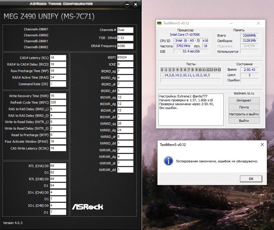Click the tWRRD_sg field showing 28
Screen dimensions: 274x230
(125, 124)
